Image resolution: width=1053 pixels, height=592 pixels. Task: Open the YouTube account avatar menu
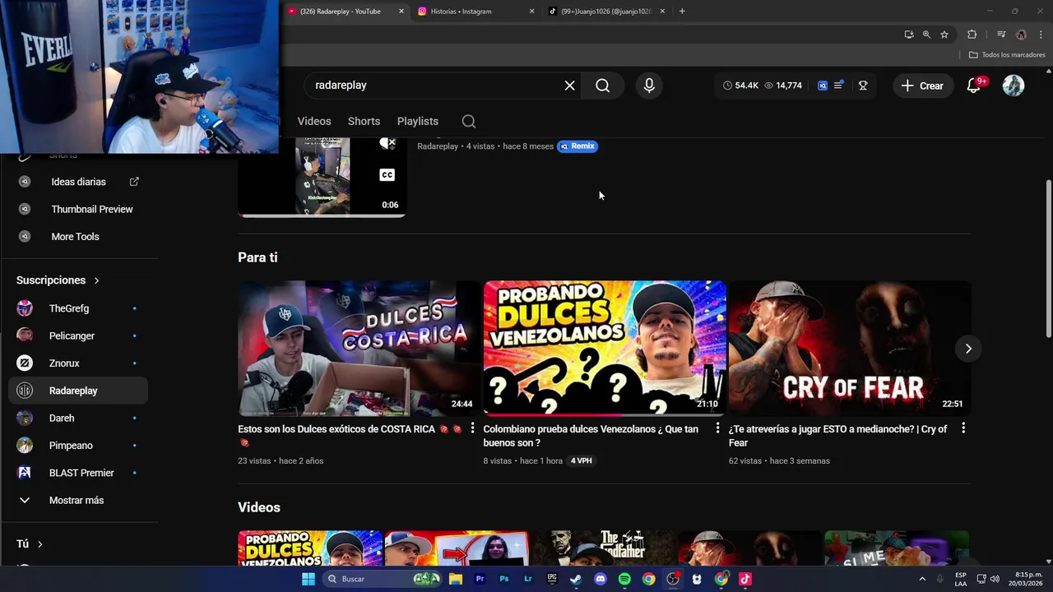click(1014, 86)
